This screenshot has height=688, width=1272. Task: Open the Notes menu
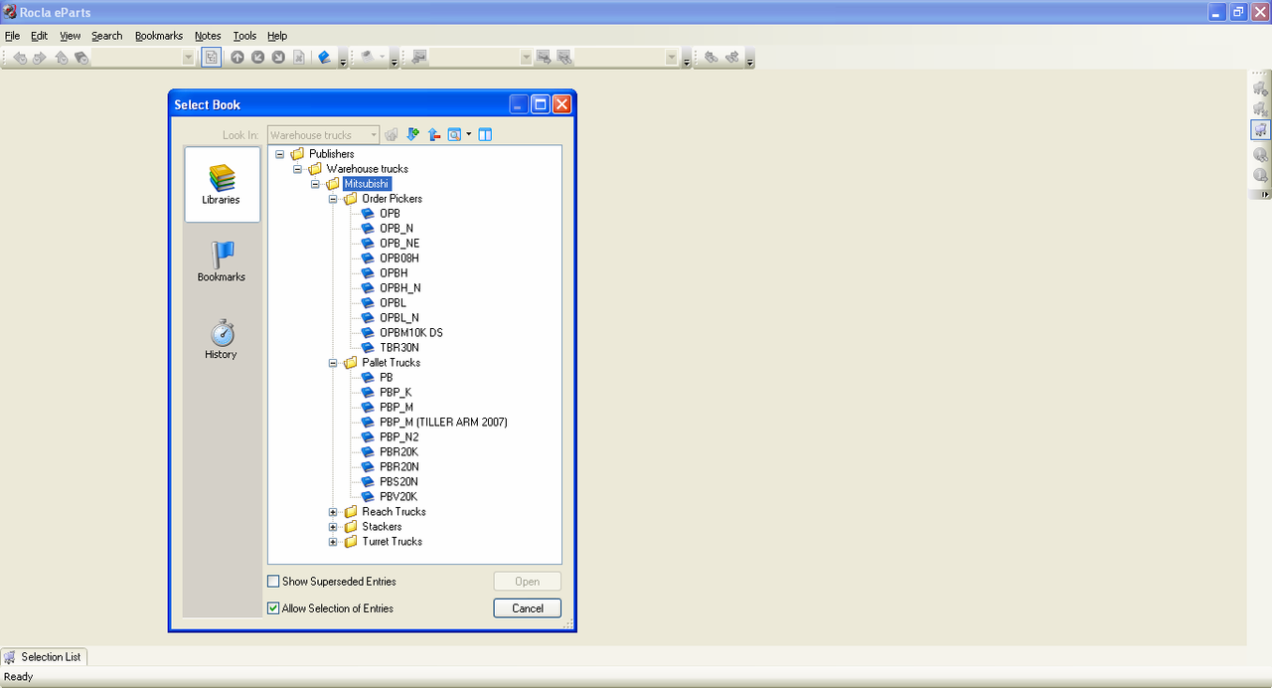(208, 36)
